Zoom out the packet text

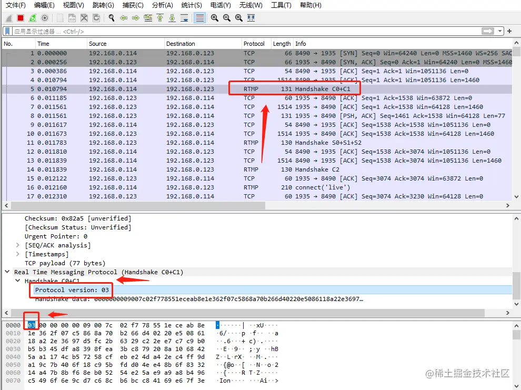click(x=227, y=18)
